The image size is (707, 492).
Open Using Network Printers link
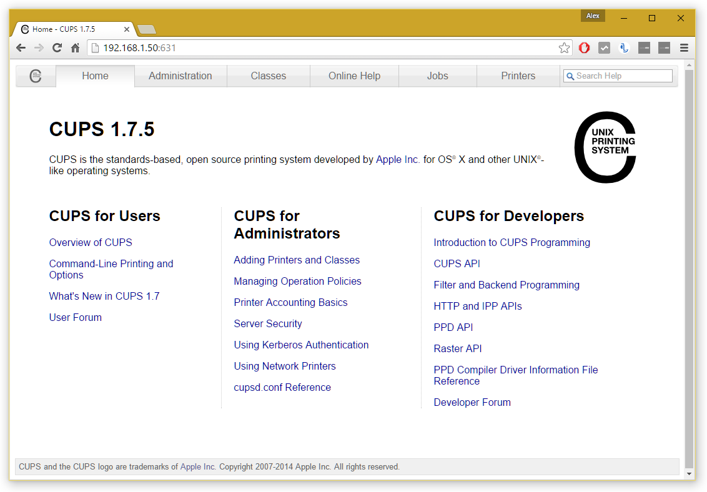(x=285, y=366)
